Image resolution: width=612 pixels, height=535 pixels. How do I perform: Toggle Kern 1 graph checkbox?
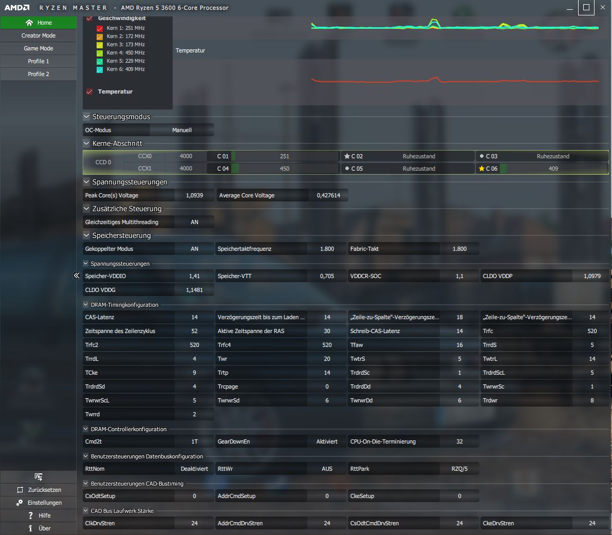point(100,28)
